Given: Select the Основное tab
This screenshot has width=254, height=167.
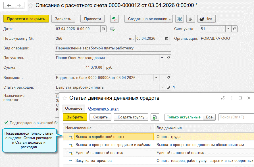Looking at the screenshot, I should click(x=74, y=108).
